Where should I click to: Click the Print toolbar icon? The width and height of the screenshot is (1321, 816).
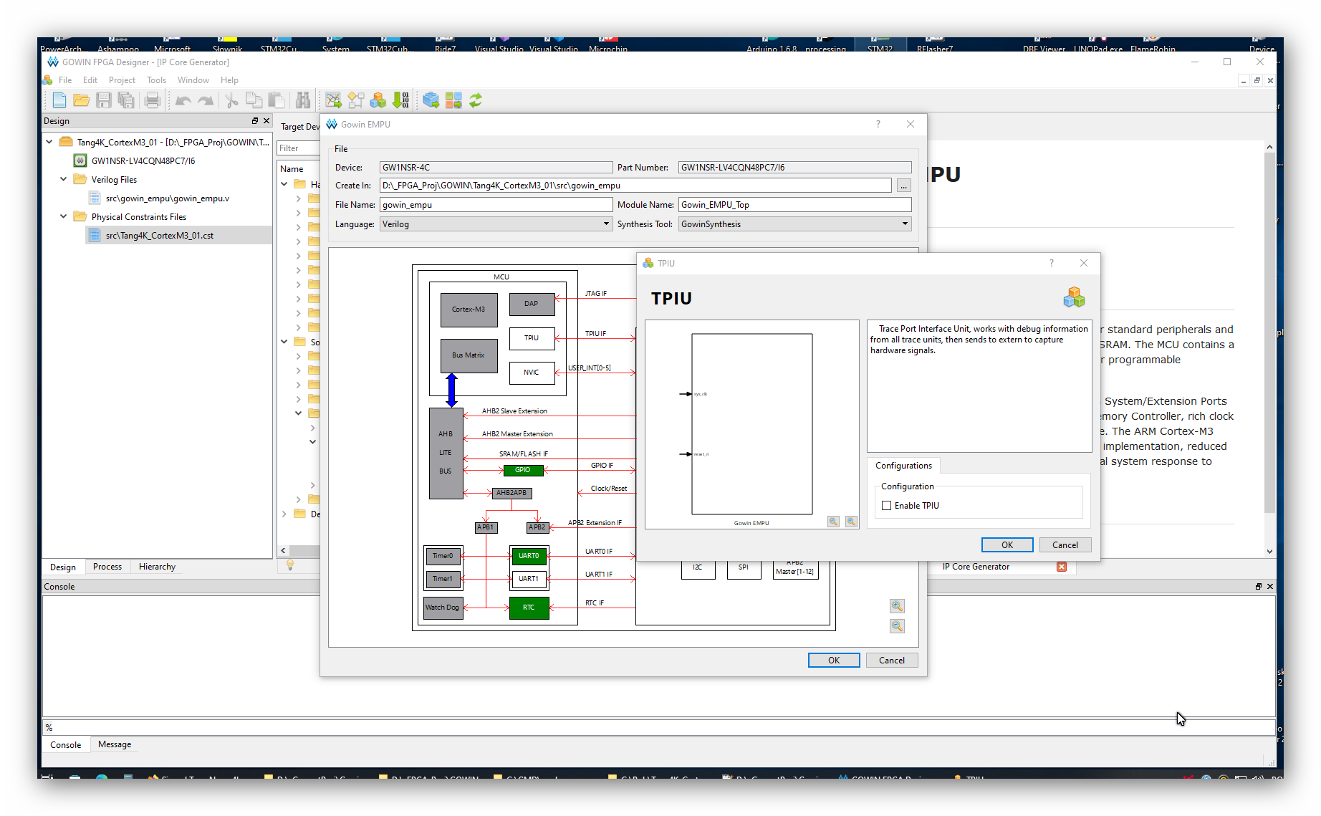click(x=152, y=100)
